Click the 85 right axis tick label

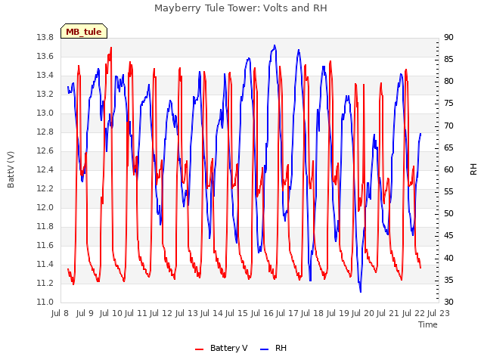tap(448, 59)
